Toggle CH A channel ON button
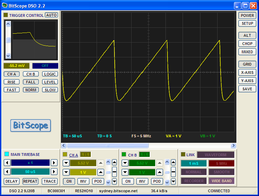The height and width of the screenshot is (196, 259). click(69, 181)
